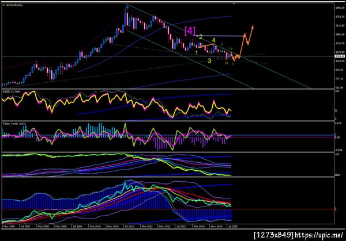Click the -0.554 value on Fisher scale

pos(339,150)
